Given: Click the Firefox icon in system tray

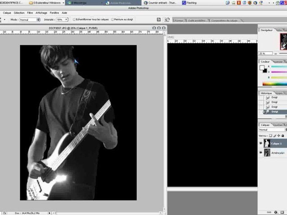Looking at the screenshot, I should tap(250, 3).
